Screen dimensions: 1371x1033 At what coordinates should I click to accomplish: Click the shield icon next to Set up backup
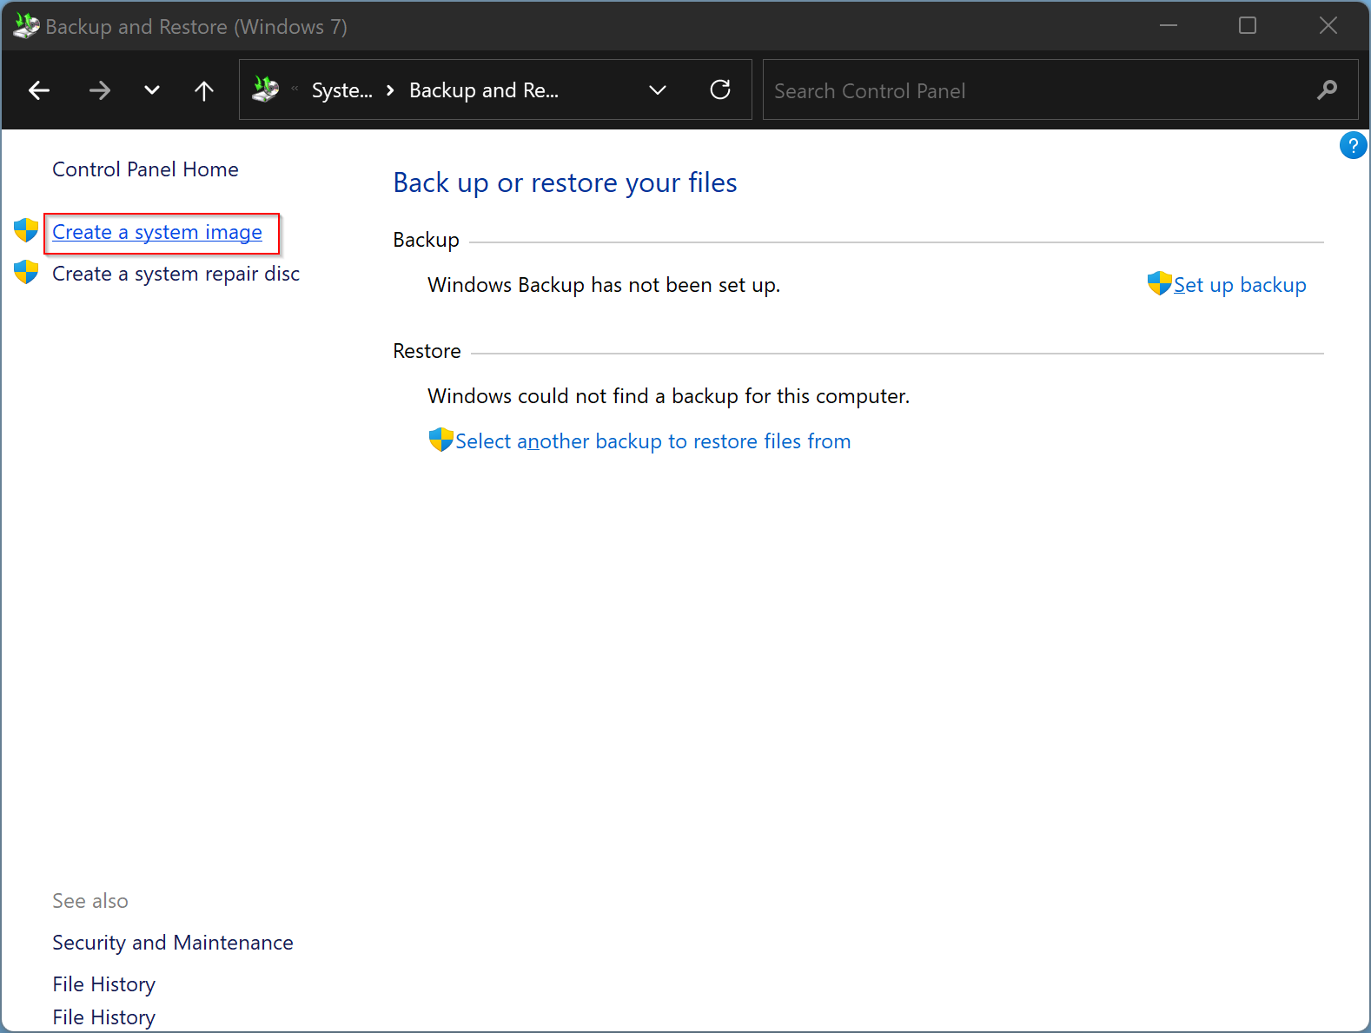point(1159,283)
